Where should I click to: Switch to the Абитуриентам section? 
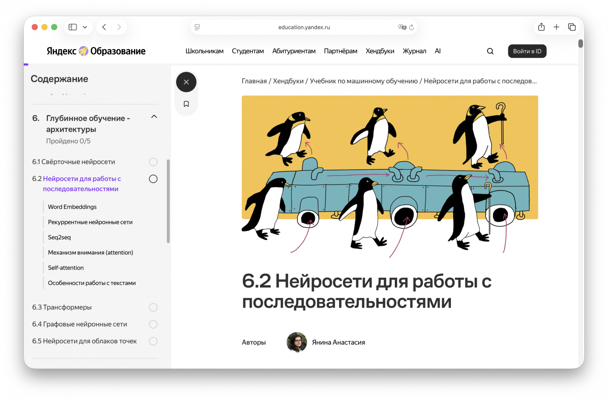coord(294,51)
